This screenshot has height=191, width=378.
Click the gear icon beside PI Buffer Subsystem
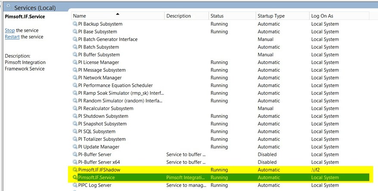click(x=75, y=55)
